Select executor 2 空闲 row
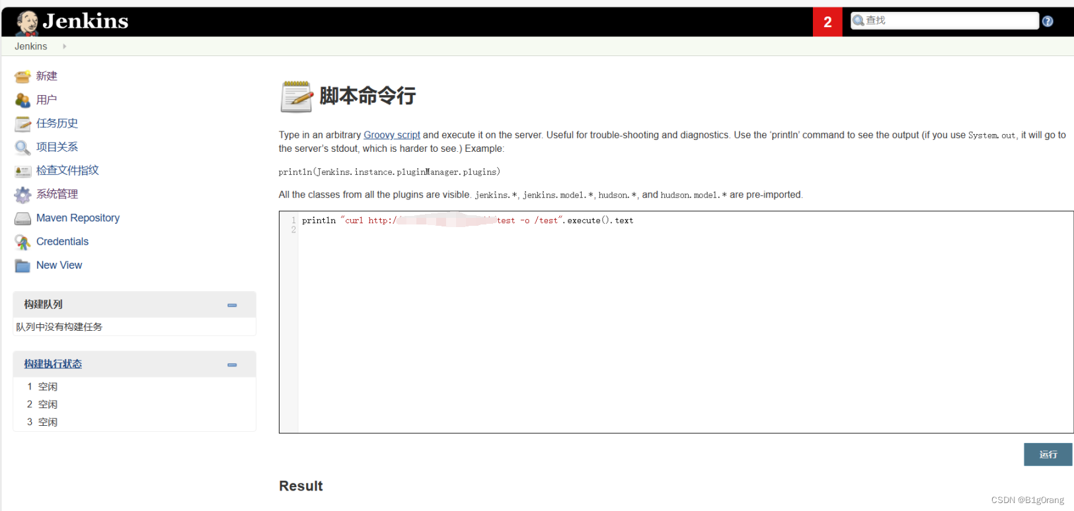The width and height of the screenshot is (1074, 511). [134, 404]
